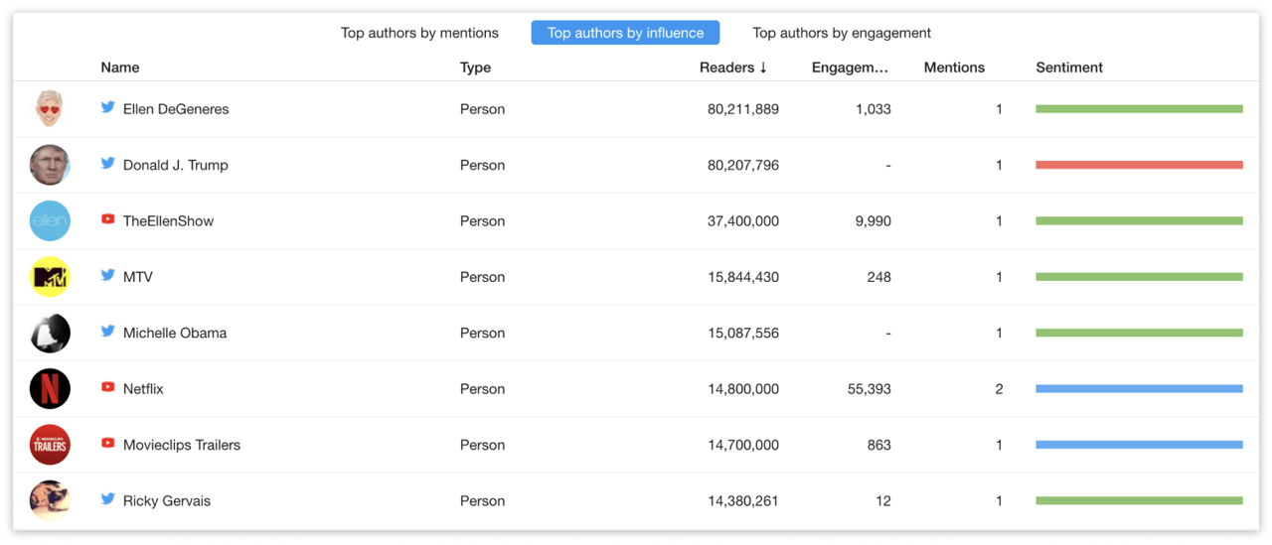Open Top authors by engagement tab
The height and width of the screenshot is (545, 1272).
842,33
